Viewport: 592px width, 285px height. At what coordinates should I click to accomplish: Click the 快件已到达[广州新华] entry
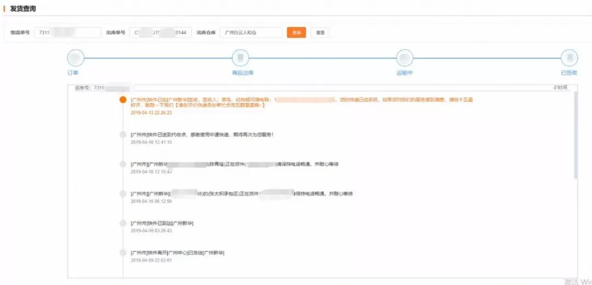(162, 223)
